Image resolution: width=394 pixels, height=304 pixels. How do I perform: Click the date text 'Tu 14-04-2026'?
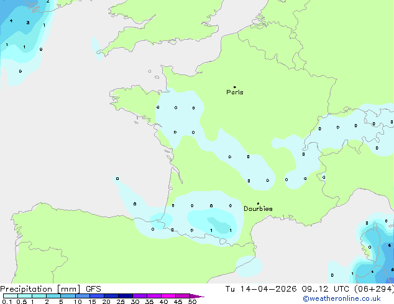point(261,289)
